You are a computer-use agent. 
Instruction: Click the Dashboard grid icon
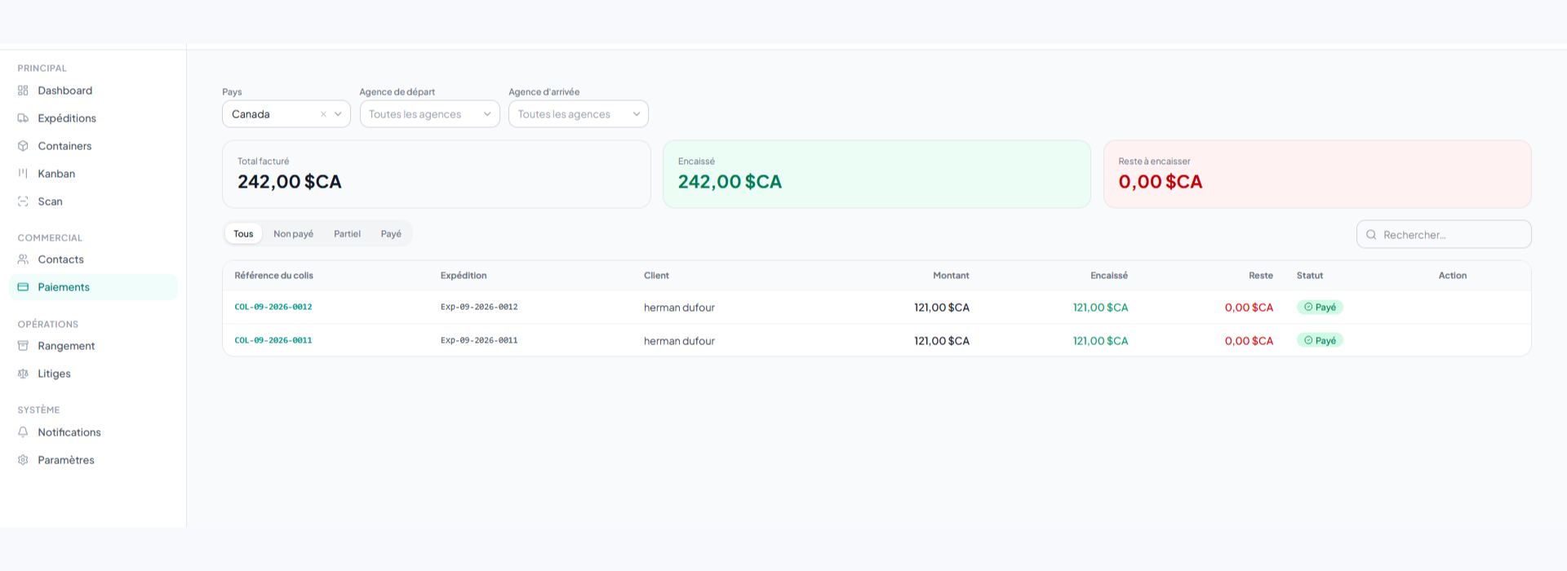tap(23, 91)
